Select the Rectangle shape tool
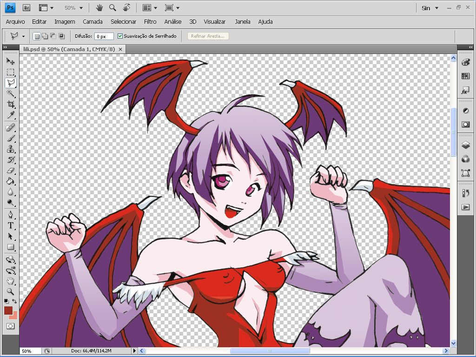 pyautogui.click(x=11, y=247)
